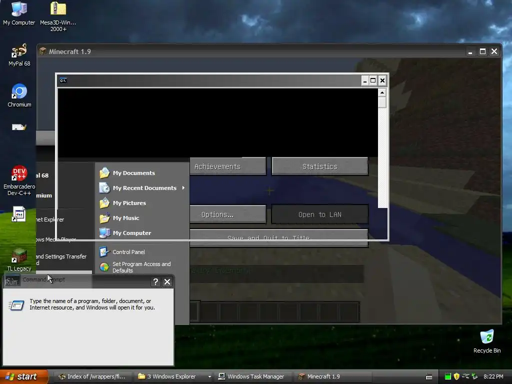Open My Computer from the Start menu
The width and height of the screenshot is (512, 384).
pos(132,233)
